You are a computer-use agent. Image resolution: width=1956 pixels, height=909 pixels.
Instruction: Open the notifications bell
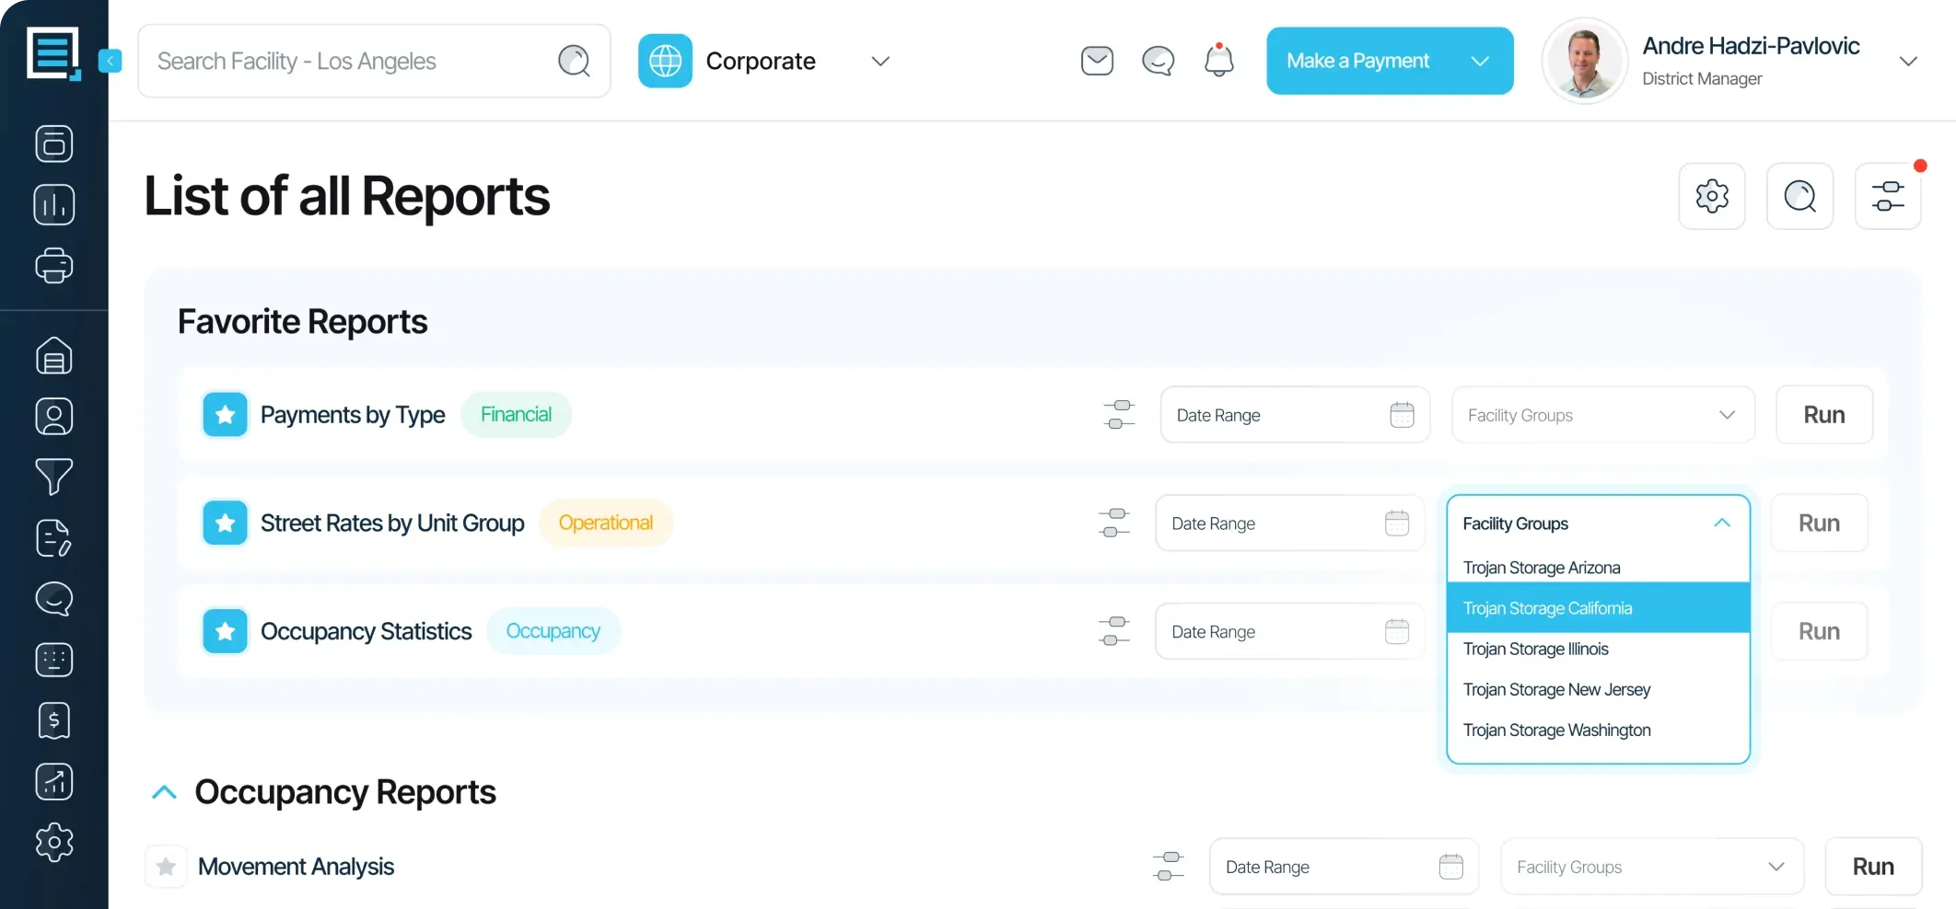click(x=1219, y=60)
